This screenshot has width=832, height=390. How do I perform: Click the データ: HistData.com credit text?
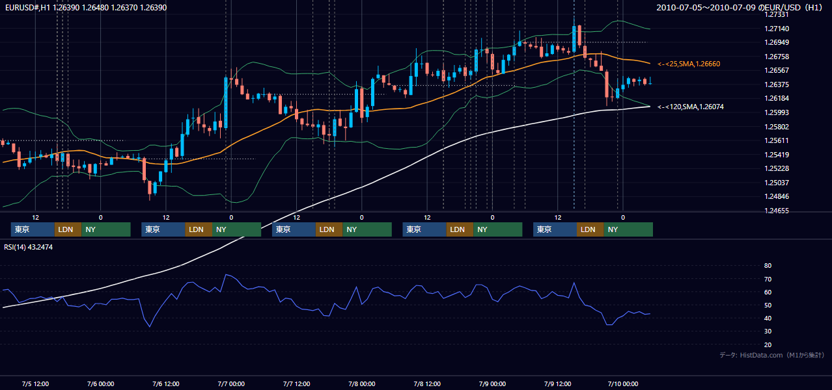[772, 355]
